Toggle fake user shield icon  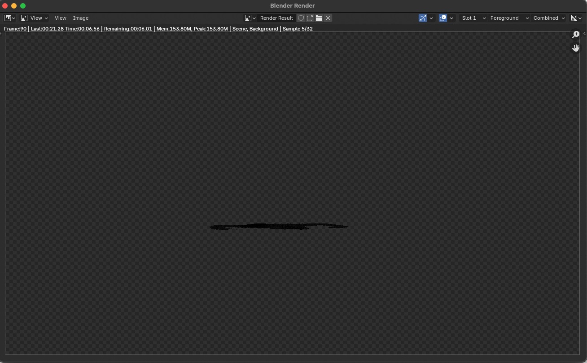pyautogui.click(x=301, y=18)
